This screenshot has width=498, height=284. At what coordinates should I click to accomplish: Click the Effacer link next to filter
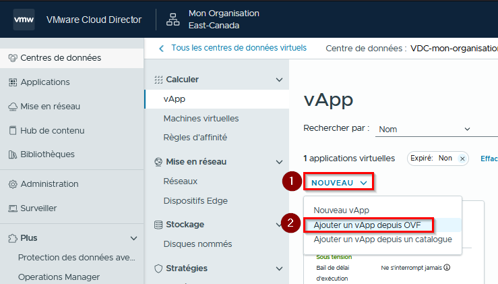coord(489,159)
